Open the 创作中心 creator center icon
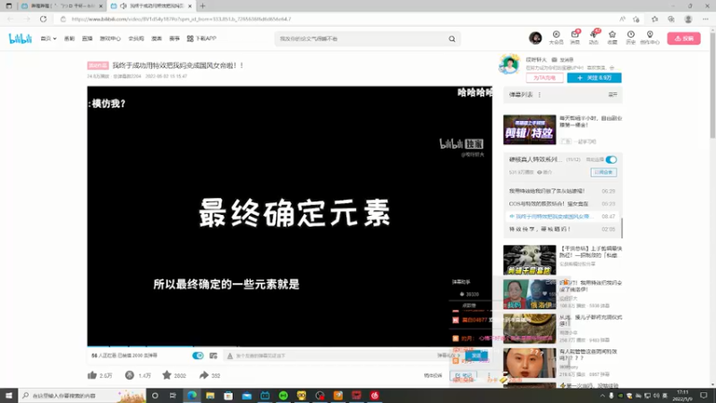Image resolution: width=716 pixels, height=403 pixels. [650, 38]
